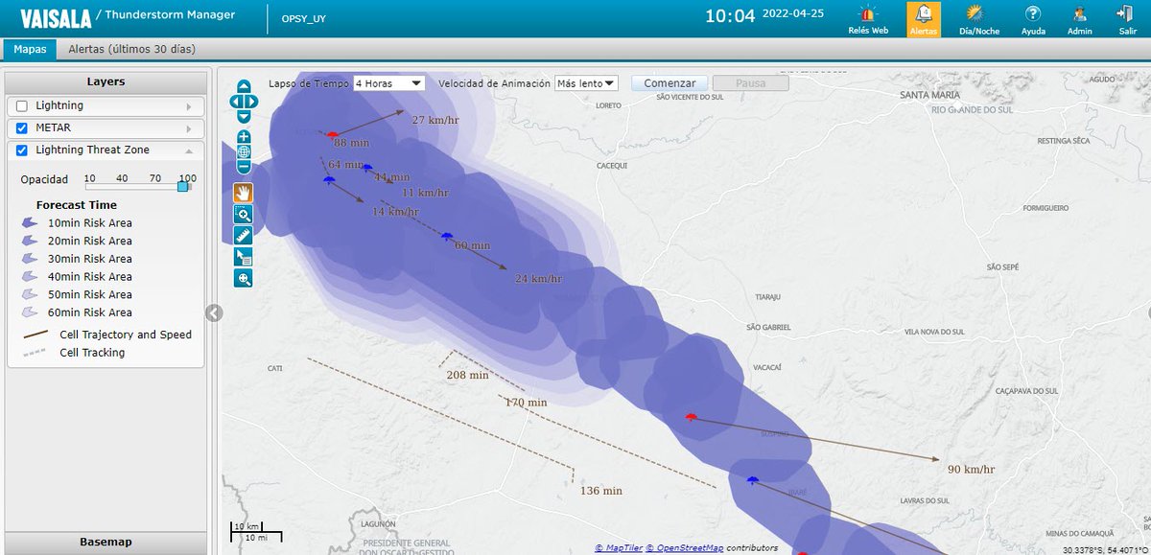Screen dimensions: 1151x555
Task: Open the Lapso de Tiempo dropdown
Action: tap(388, 83)
